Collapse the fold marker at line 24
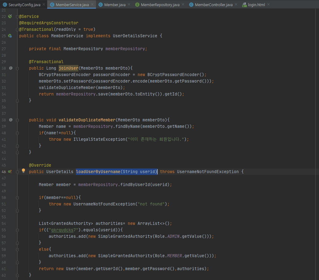Image resolution: width=319 pixels, height=280 pixels. [18, 30]
